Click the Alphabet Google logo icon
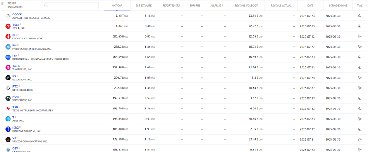The height and width of the screenshot is (152, 378). [8, 16]
